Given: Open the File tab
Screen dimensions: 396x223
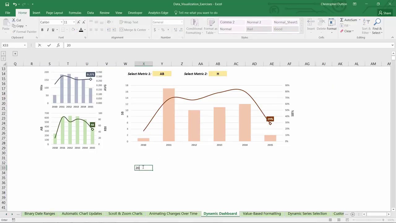Looking at the screenshot, I should coord(8,13).
